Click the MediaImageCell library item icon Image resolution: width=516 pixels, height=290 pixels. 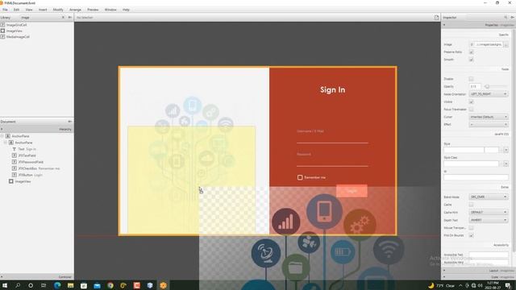click(x=2, y=37)
